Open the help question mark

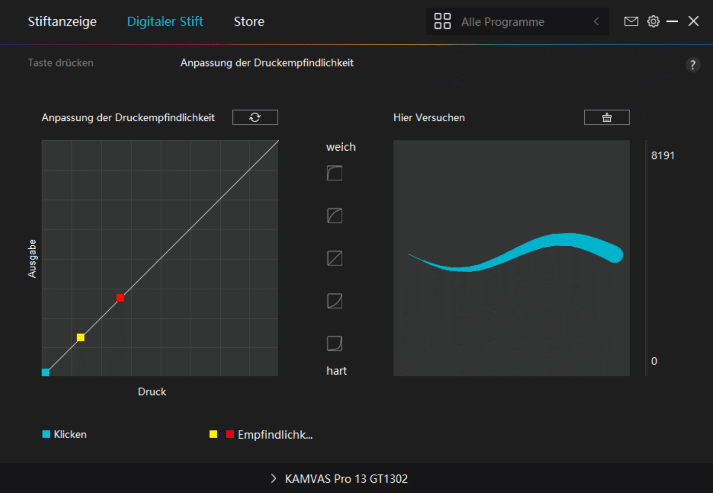point(692,65)
